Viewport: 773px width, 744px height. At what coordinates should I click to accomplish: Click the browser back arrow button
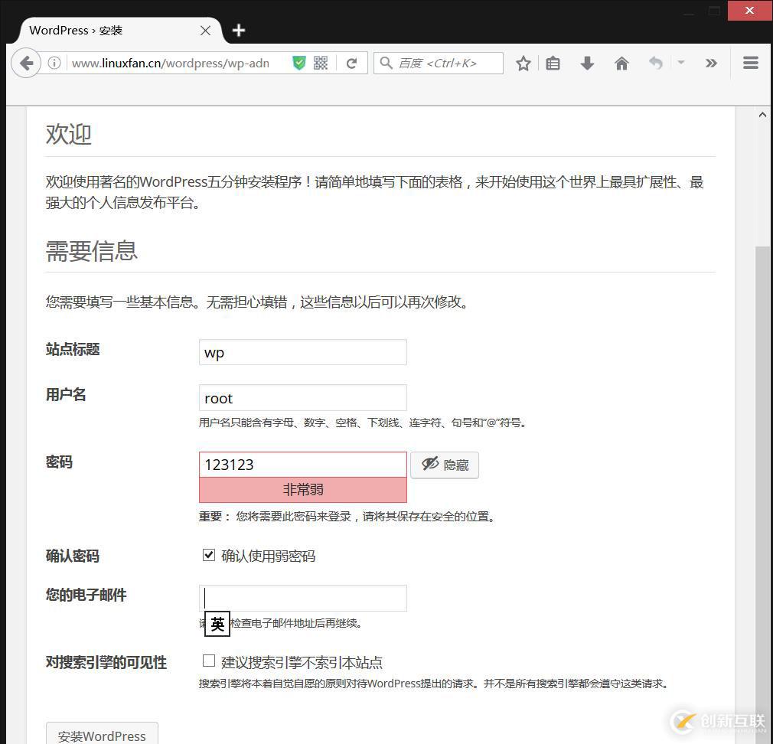26,64
